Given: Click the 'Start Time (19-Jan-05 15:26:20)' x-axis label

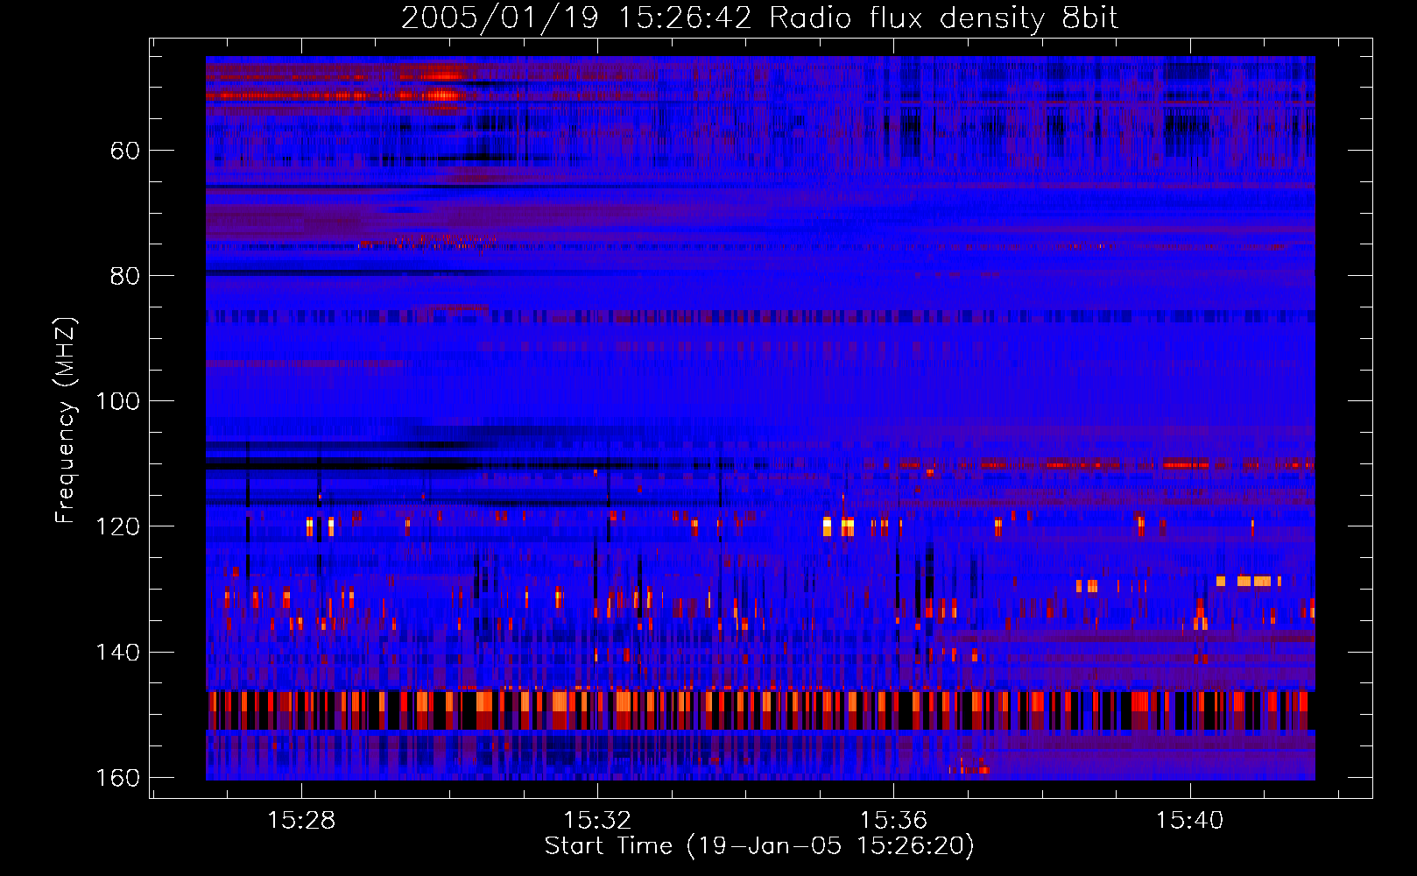Looking at the screenshot, I should (759, 846).
